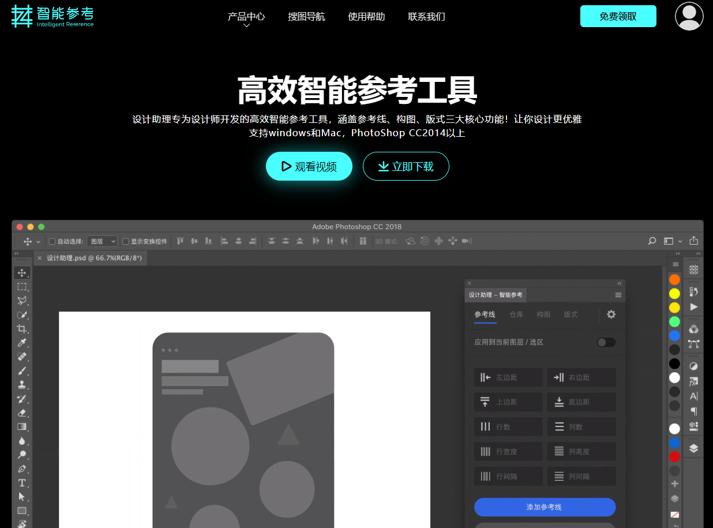
Task: Select the Eyedropper tool
Action: tap(22, 343)
